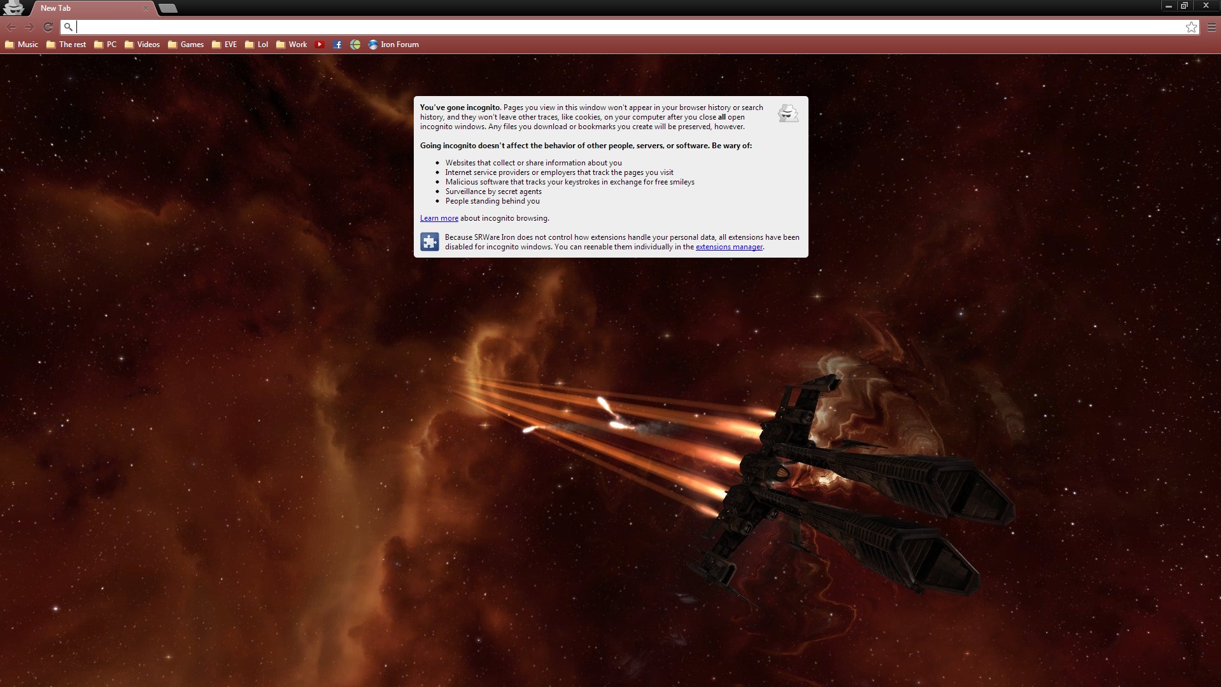The height and width of the screenshot is (687, 1221).
Task: Bookmark this page with the star icon
Action: tap(1191, 27)
